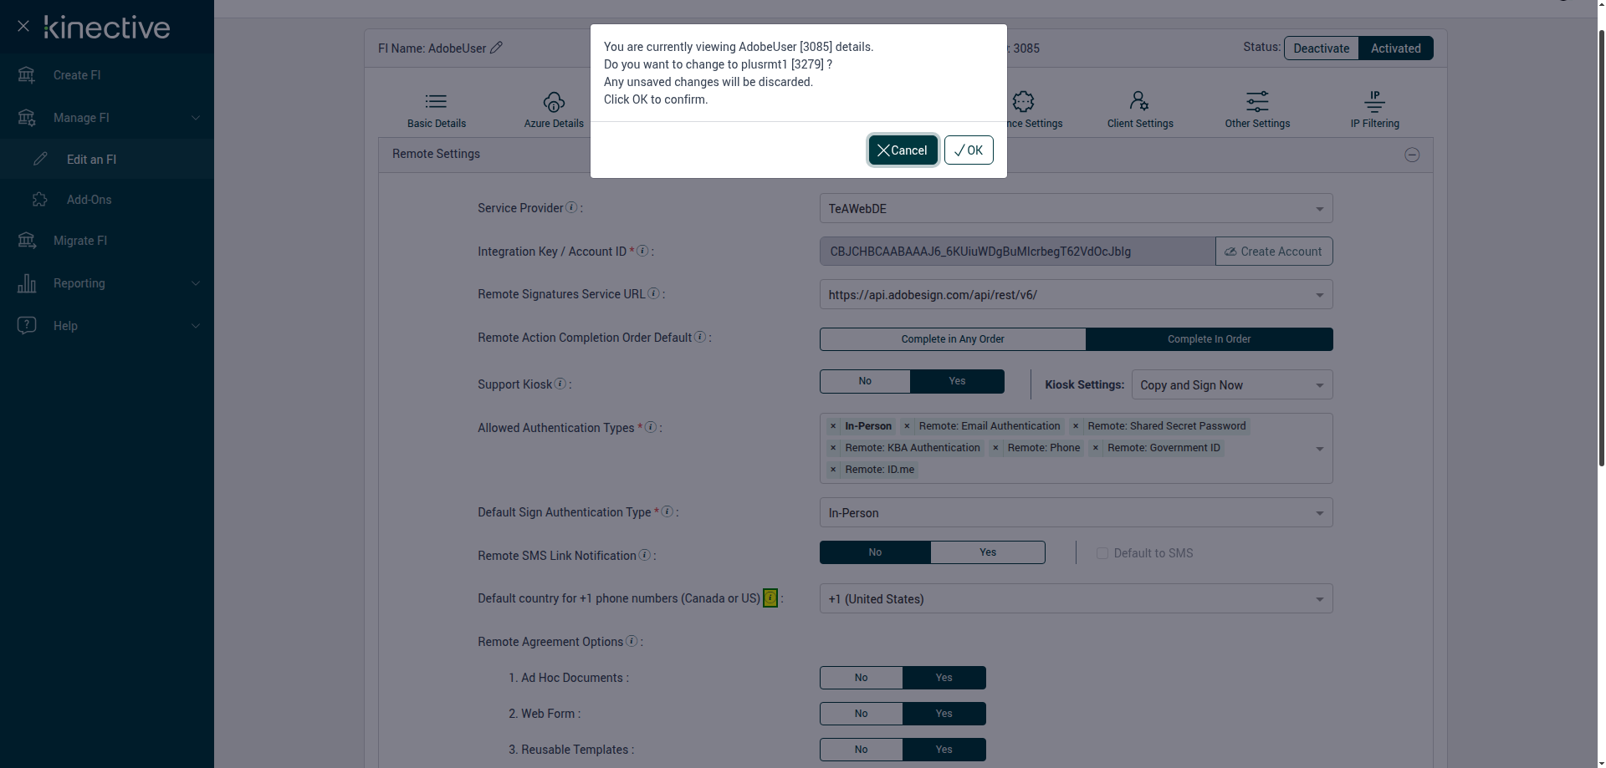
Task: Expand the Help menu chevron
Action: coord(196,326)
